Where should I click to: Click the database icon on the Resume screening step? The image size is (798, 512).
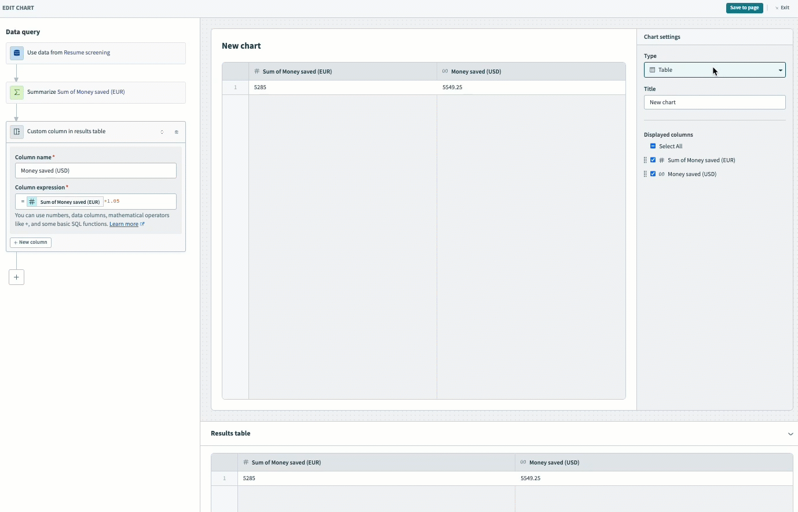(16, 53)
